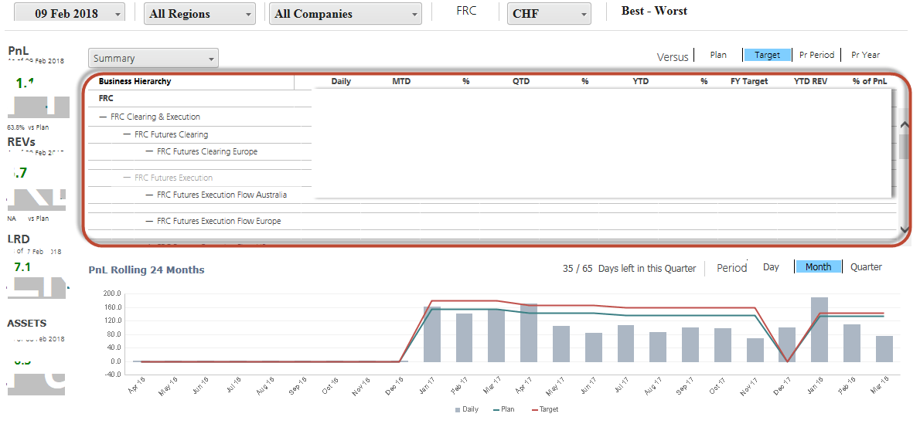The image size is (920, 434).
Task: Click the hierarchy table's vertical scrollbar thumb
Action: (904, 146)
